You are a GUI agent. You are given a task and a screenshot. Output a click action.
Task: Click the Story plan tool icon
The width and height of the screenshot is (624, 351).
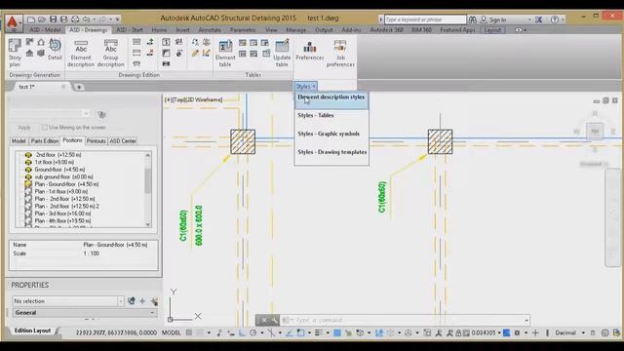point(15,52)
